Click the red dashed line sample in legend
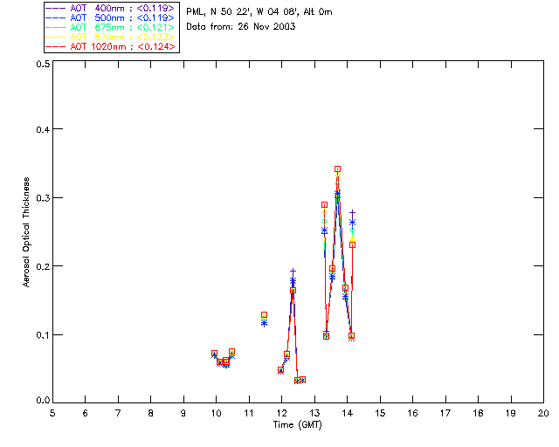This screenshot has width=559, height=447. click(56, 46)
